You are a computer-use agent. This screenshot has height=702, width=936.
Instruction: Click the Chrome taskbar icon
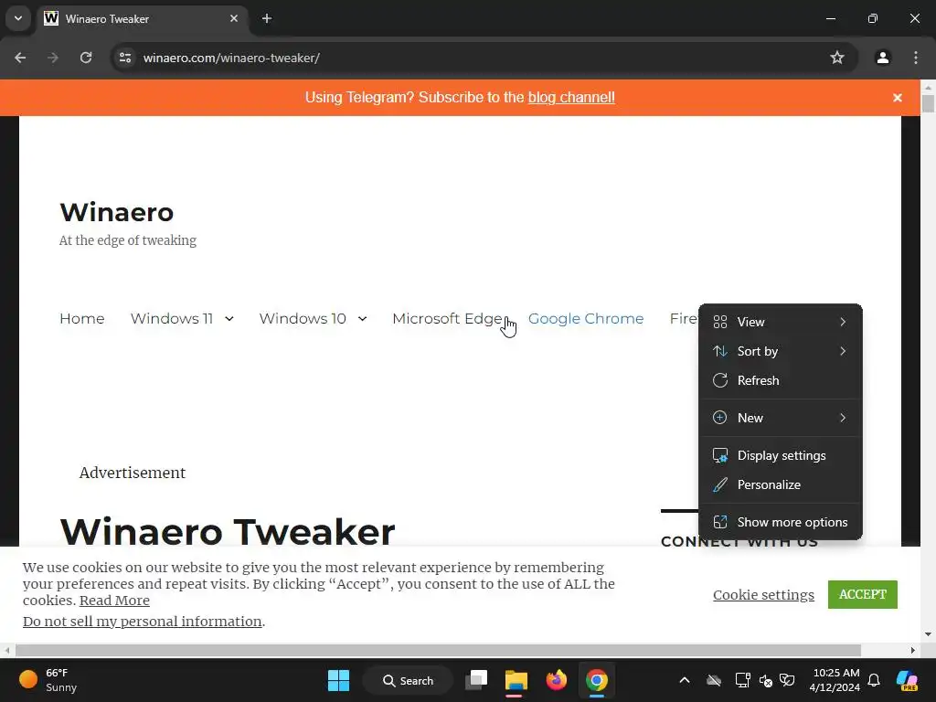pos(596,680)
